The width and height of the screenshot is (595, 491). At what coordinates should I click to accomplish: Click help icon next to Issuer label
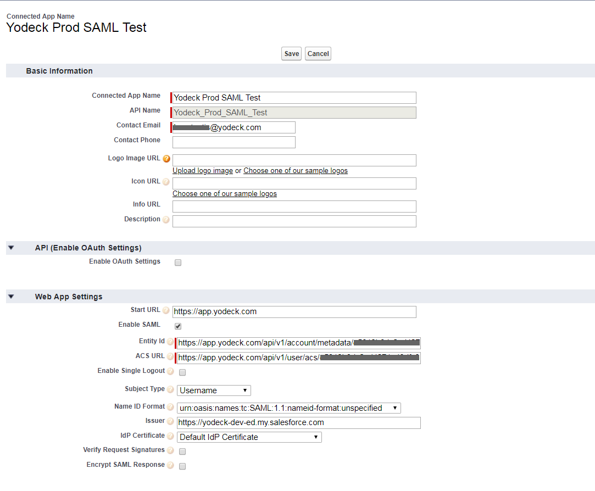pos(170,421)
